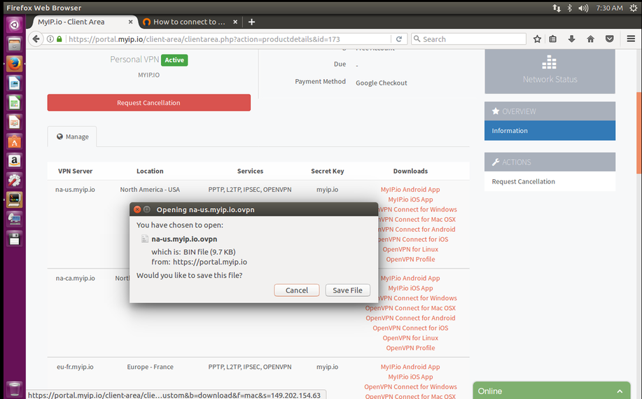Click OpenVPN Connect for iOS in na-ca row
This screenshot has height=399, width=642.
(x=410, y=328)
